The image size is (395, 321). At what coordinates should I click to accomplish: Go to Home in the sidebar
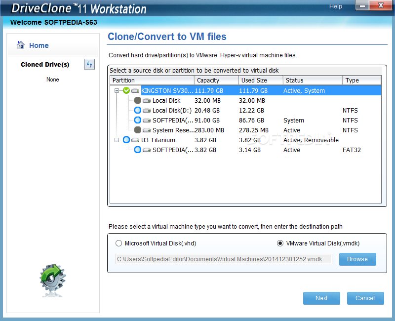point(39,45)
